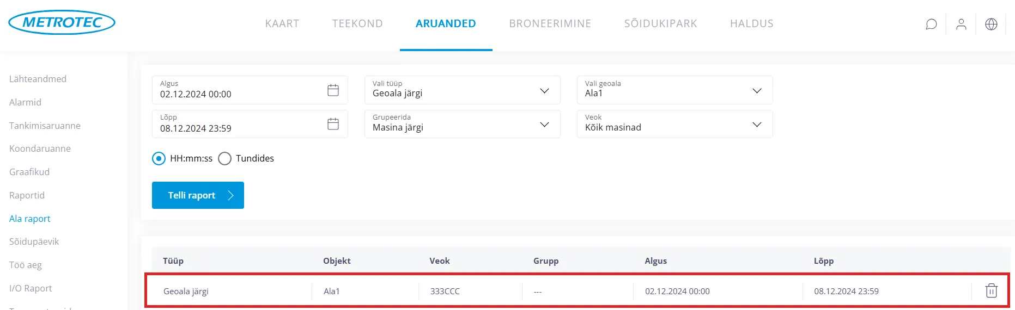Select the HH:mm:ss time format

pos(159,159)
